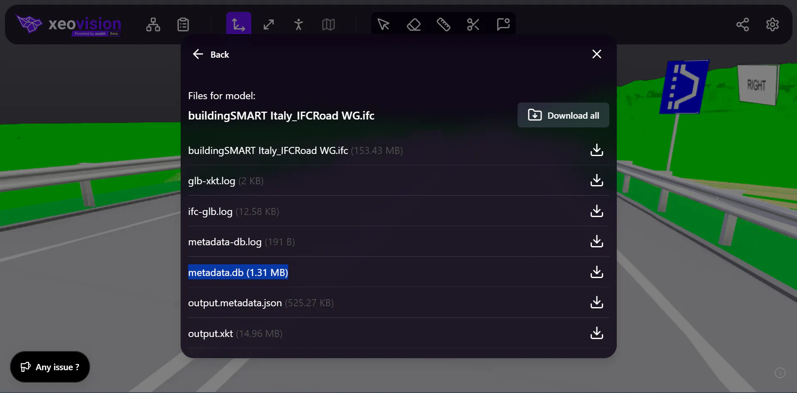Screen dimensions: 797x393
Task: Click the bold model title heading
Action: (281, 116)
